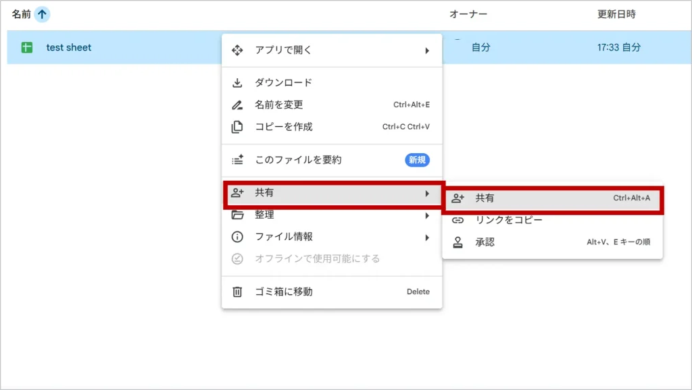Click the download icon in context menu
The image size is (692, 390).
pos(237,83)
